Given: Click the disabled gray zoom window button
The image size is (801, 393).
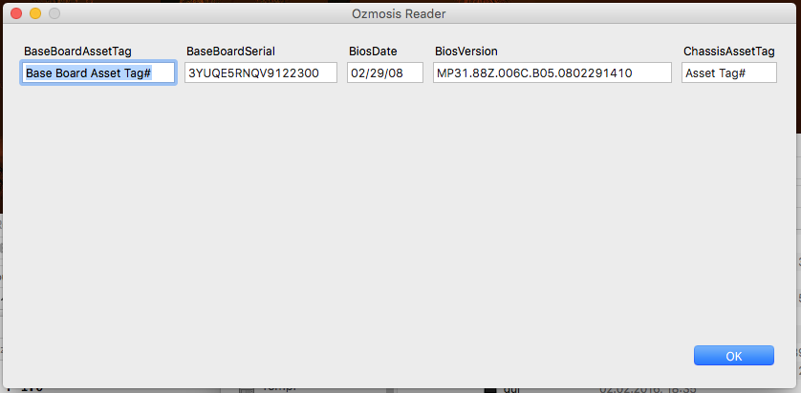Looking at the screenshot, I should point(54,14).
